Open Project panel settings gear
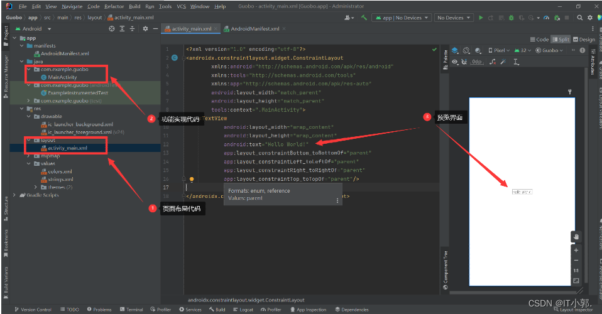Viewport: 602px width, 314px height. (x=145, y=28)
